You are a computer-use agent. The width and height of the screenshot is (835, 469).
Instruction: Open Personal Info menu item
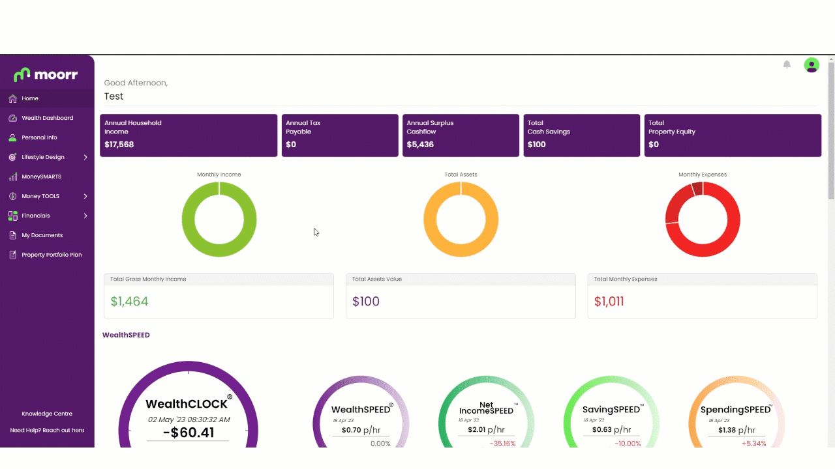coord(47,137)
